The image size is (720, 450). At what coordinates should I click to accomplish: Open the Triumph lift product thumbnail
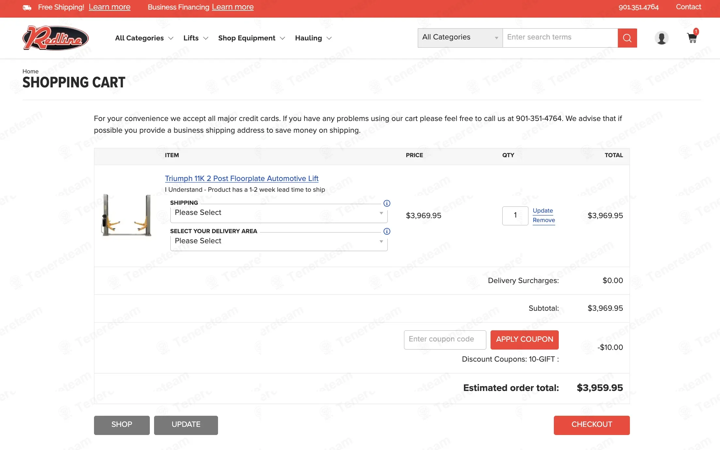tap(127, 215)
